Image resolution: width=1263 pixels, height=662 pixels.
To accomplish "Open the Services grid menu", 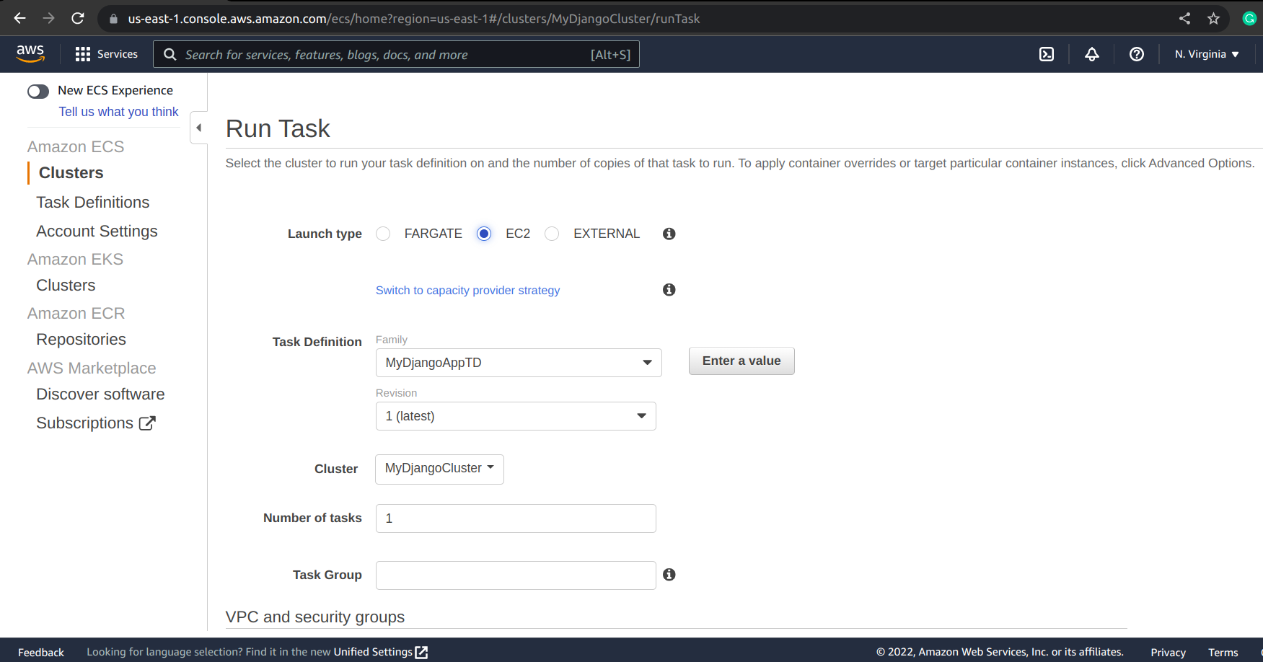I will (x=106, y=54).
